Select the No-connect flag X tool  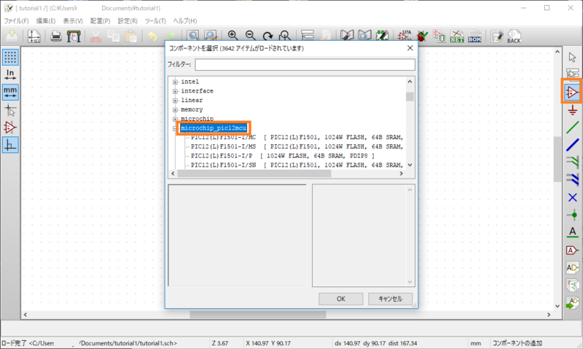pyautogui.click(x=572, y=197)
